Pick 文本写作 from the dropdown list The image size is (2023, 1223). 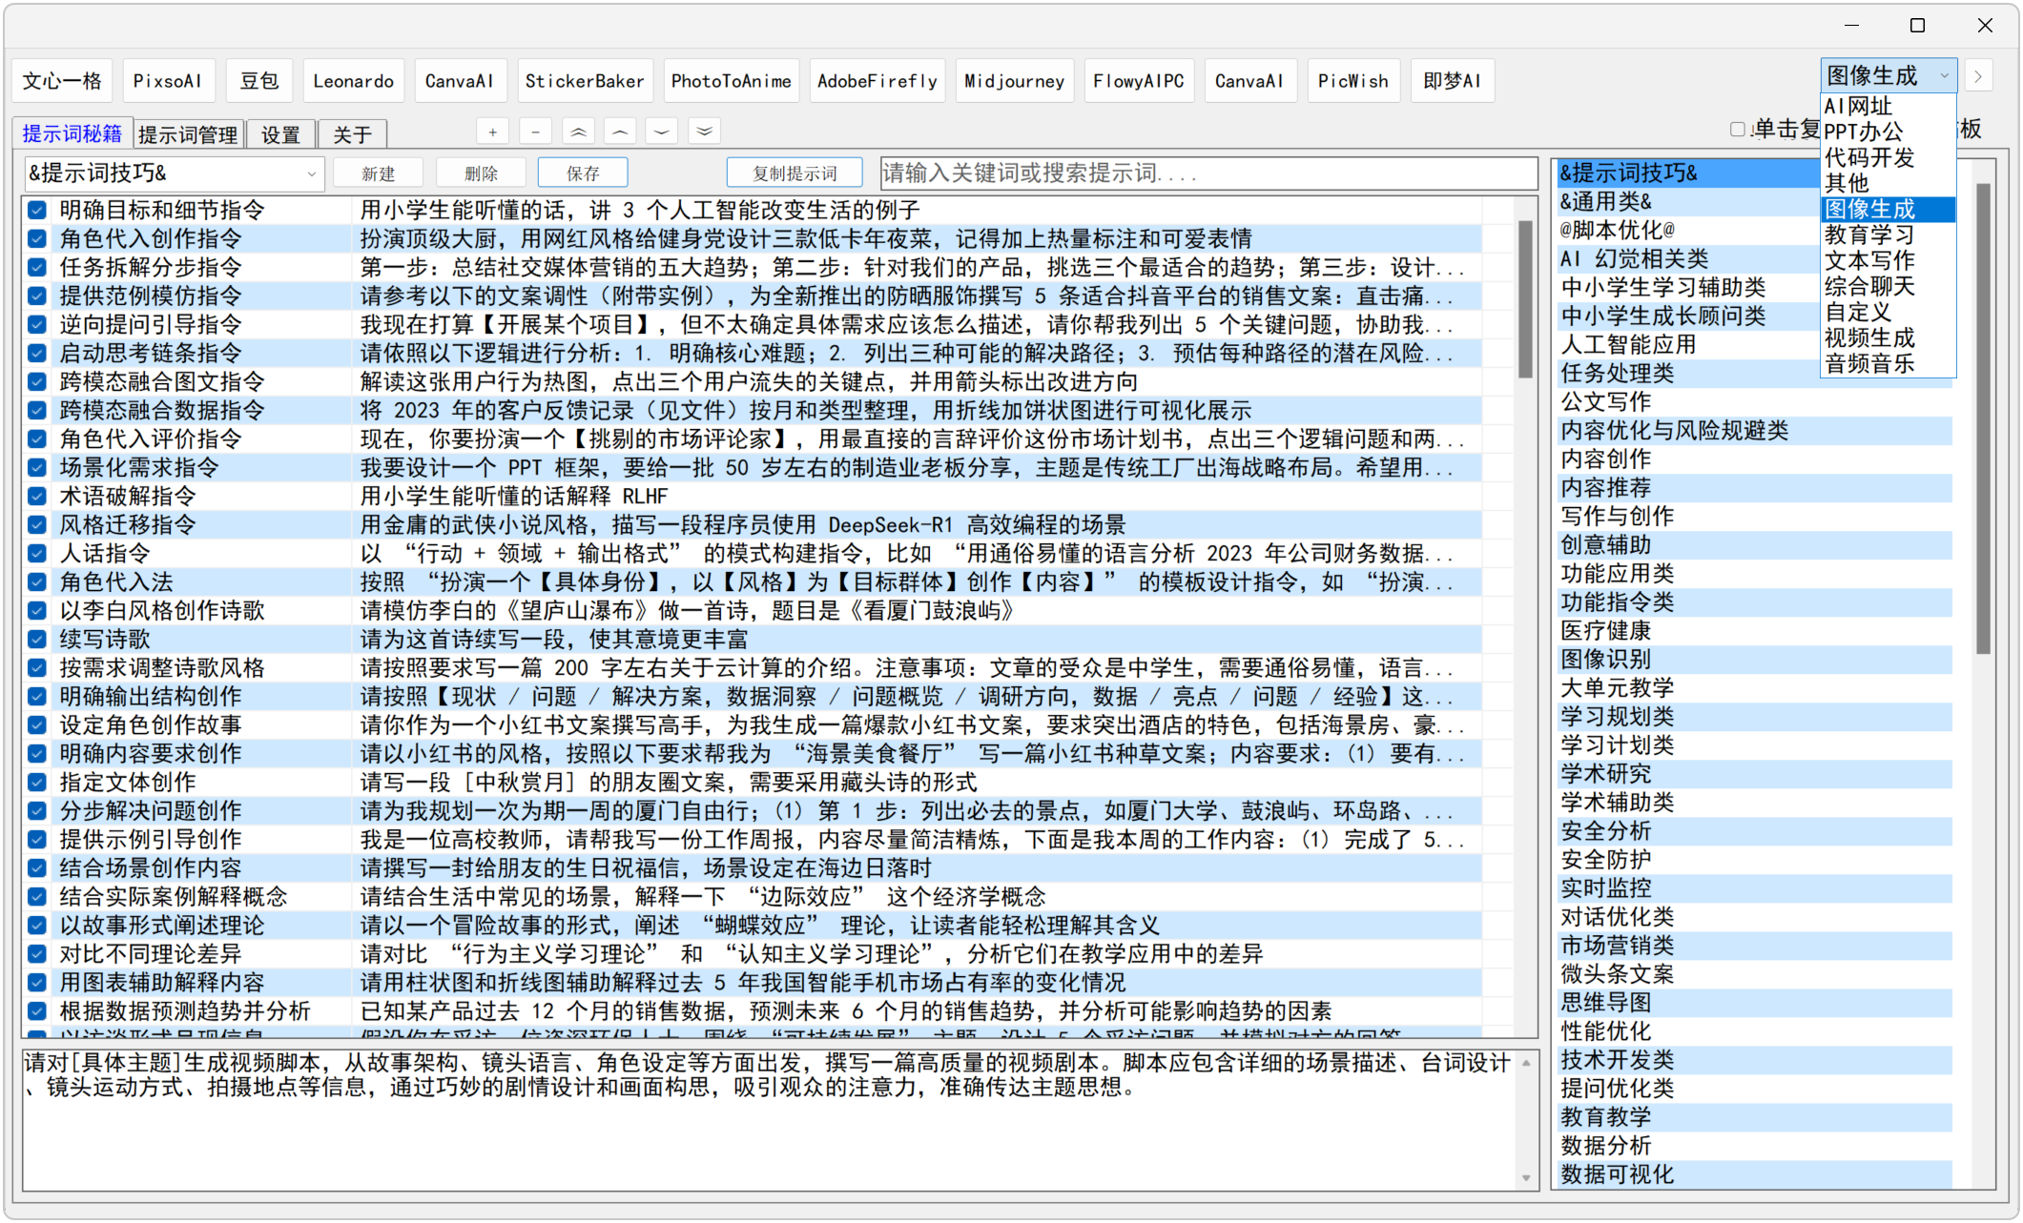coord(1889,260)
